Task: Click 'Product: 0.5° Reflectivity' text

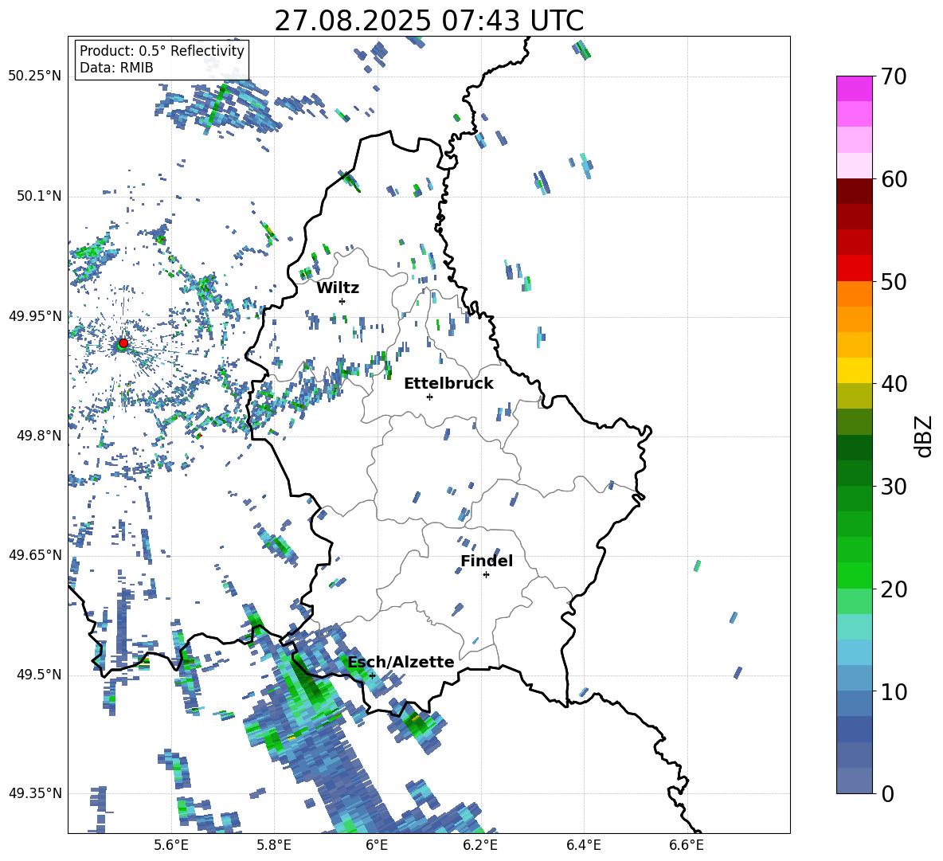Action: pyautogui.click(x=162, y=50)
